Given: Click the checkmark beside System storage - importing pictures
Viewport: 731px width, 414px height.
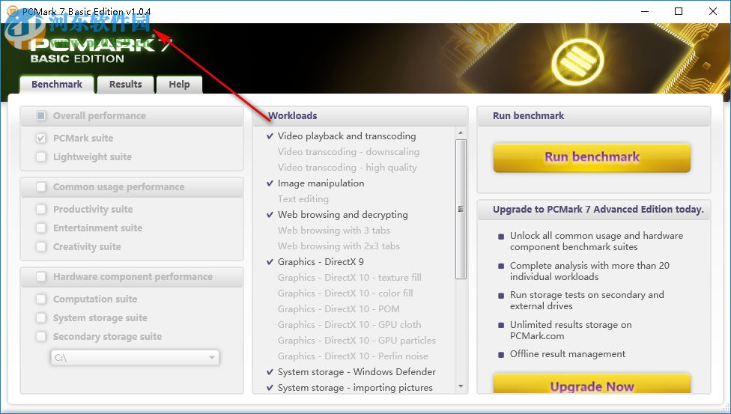Looking at the screenshot, I should 270,388.
